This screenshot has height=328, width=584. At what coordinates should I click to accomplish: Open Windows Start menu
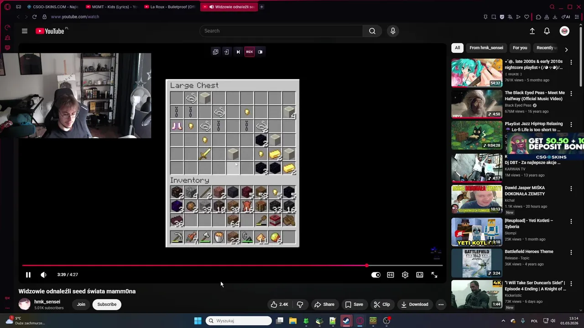click(x=198, y=321)
